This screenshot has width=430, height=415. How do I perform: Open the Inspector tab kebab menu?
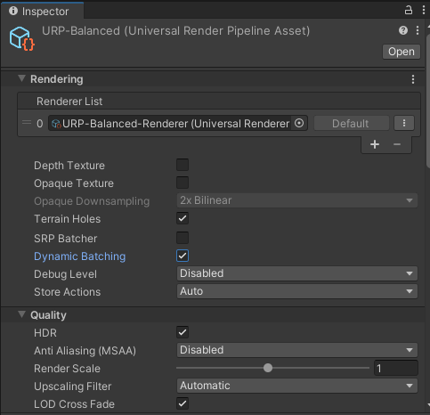(424, 10)
